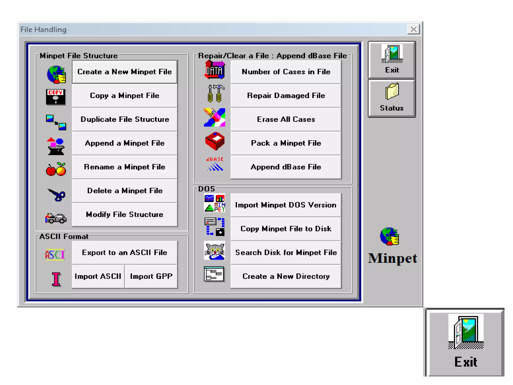The image size is (513, 385).
Task: Click the red box Pack icon
Action: click(x=215, y=141)
